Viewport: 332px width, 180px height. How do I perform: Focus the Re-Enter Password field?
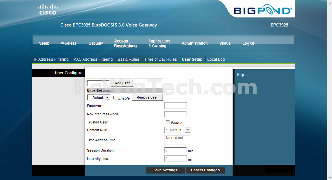[x=175, y=114]
